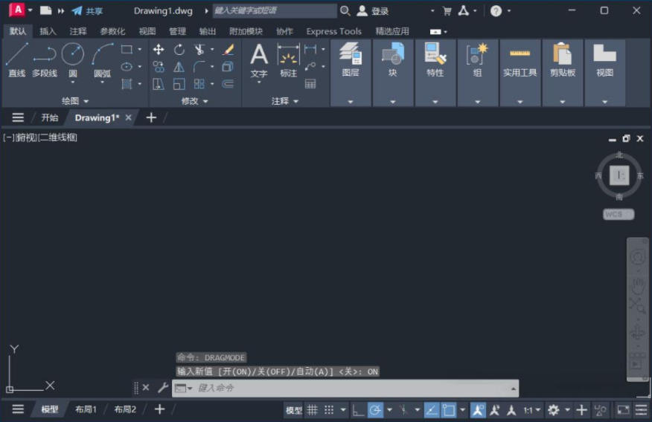Open the annotation scale 1:1 dropdown

tap(531, 410)
